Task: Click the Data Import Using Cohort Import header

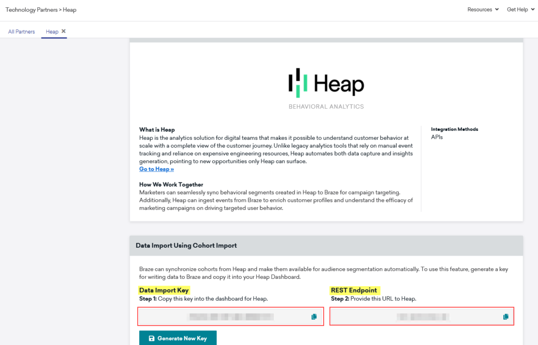Action: [x=186, y=246]
